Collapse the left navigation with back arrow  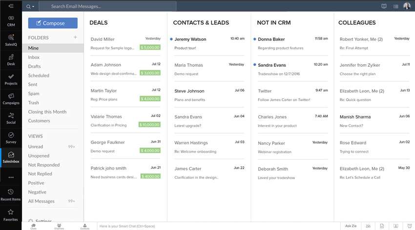[x=11, y=6]
